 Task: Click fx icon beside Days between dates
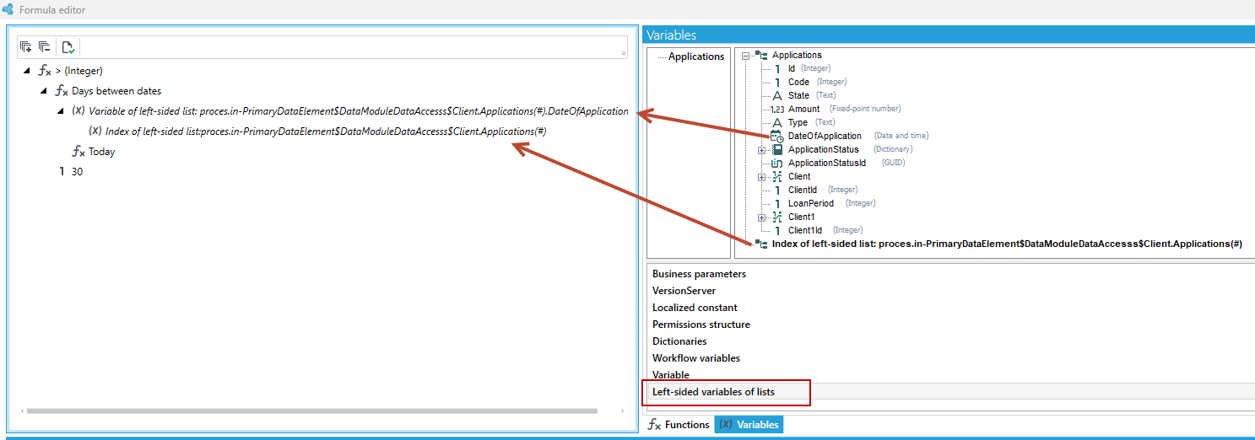(x=62, y=91)
